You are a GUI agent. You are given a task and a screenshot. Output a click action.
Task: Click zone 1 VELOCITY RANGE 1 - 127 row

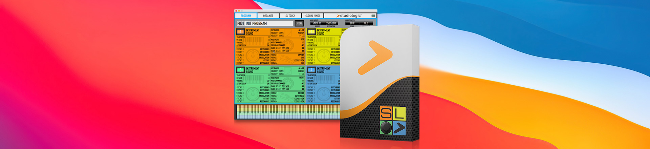[x=287, y=36]
